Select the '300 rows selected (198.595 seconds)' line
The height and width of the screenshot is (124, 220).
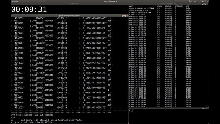33,115
